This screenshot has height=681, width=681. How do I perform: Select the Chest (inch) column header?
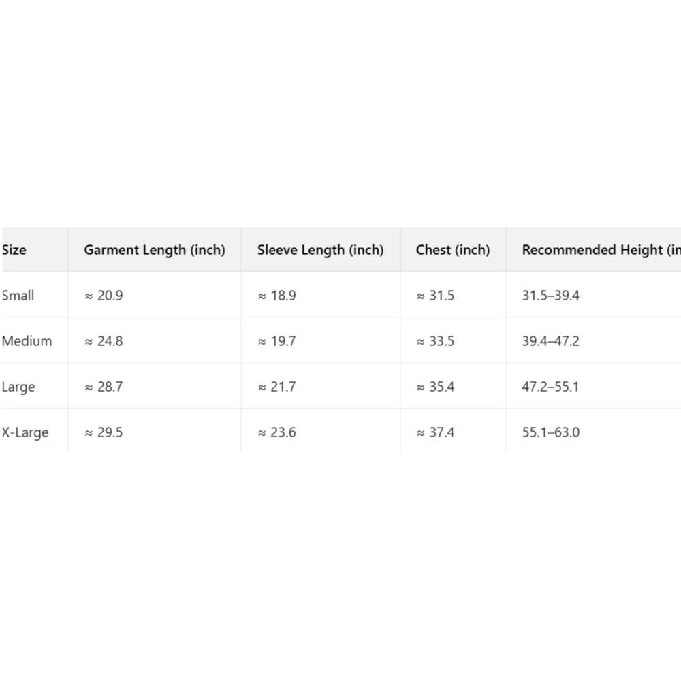click(453, 250)
